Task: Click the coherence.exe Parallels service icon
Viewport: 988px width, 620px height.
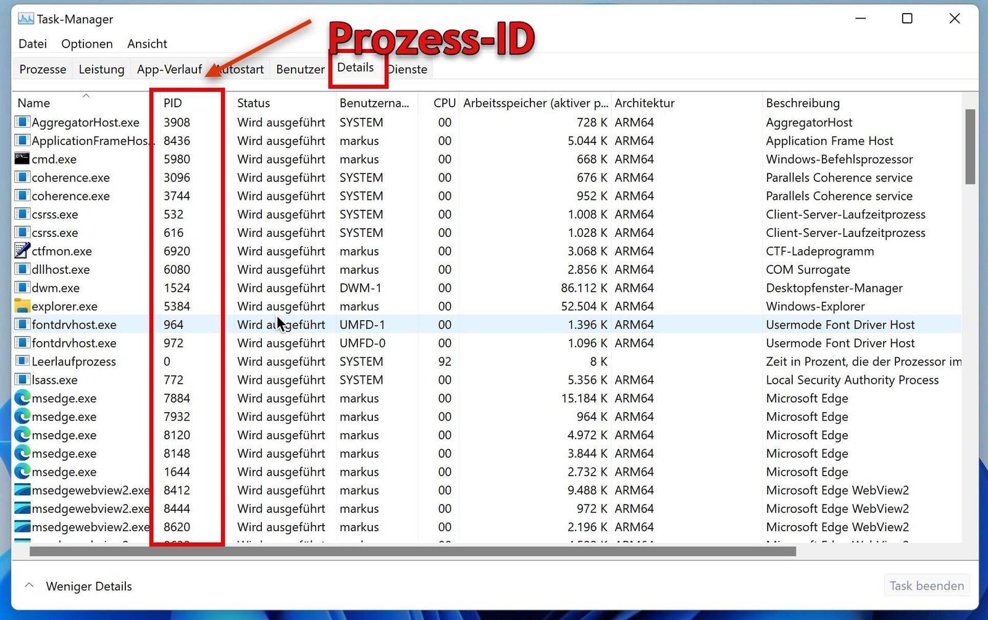Action: [20, 178]
